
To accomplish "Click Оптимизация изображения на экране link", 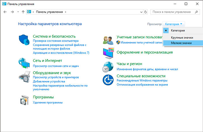I will pos(142,84).
